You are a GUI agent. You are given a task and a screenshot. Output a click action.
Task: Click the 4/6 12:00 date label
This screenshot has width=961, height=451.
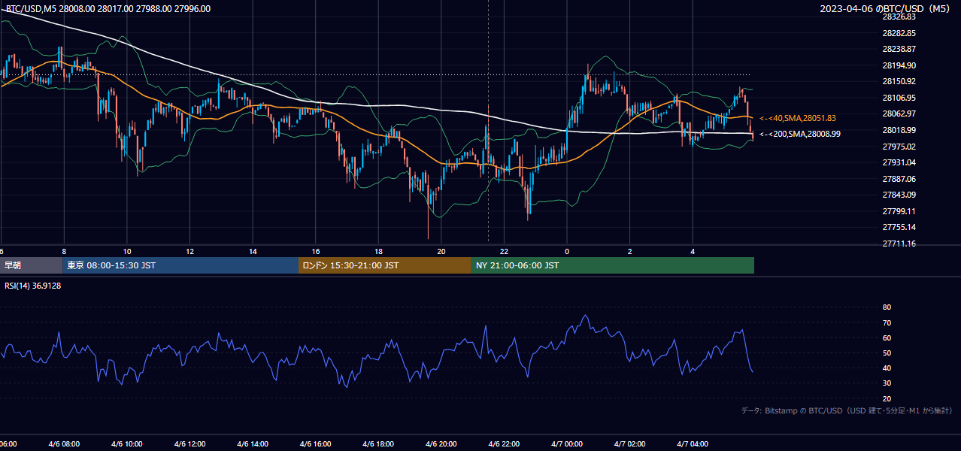point(189,444)
